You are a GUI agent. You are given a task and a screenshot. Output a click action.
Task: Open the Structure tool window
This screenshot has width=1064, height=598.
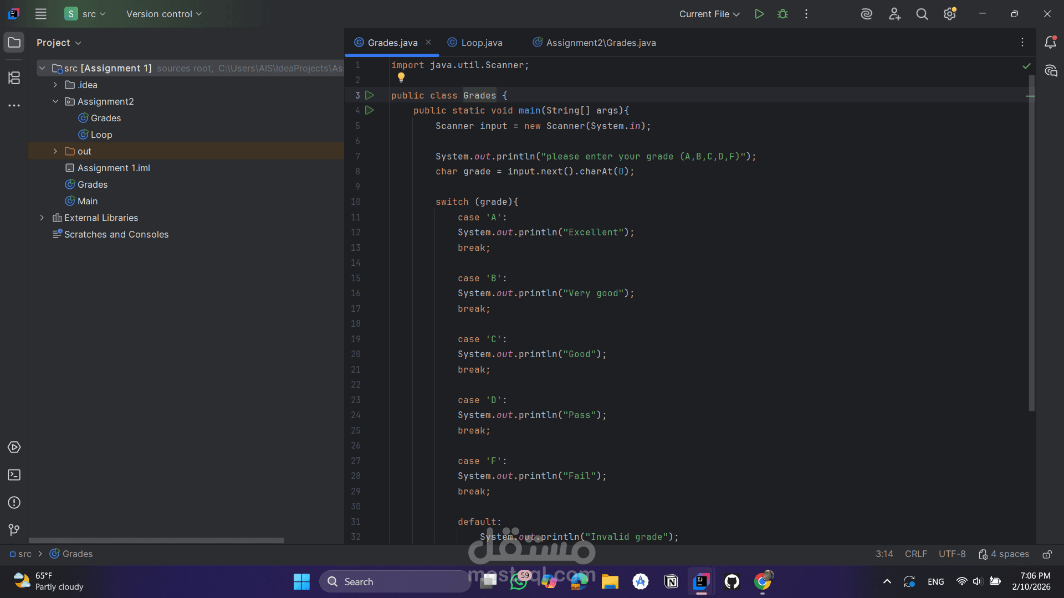pos(14,78)
